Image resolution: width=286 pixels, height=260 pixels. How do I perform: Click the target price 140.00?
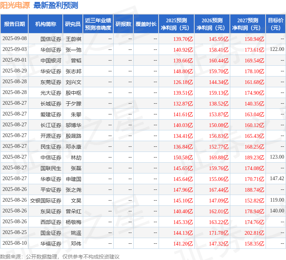pyautogui.click(x=277, y=211)
